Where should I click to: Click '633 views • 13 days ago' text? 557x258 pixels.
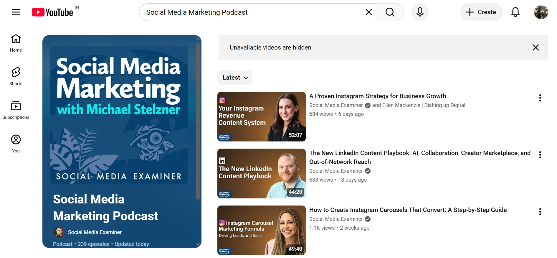tap(338, 180)
